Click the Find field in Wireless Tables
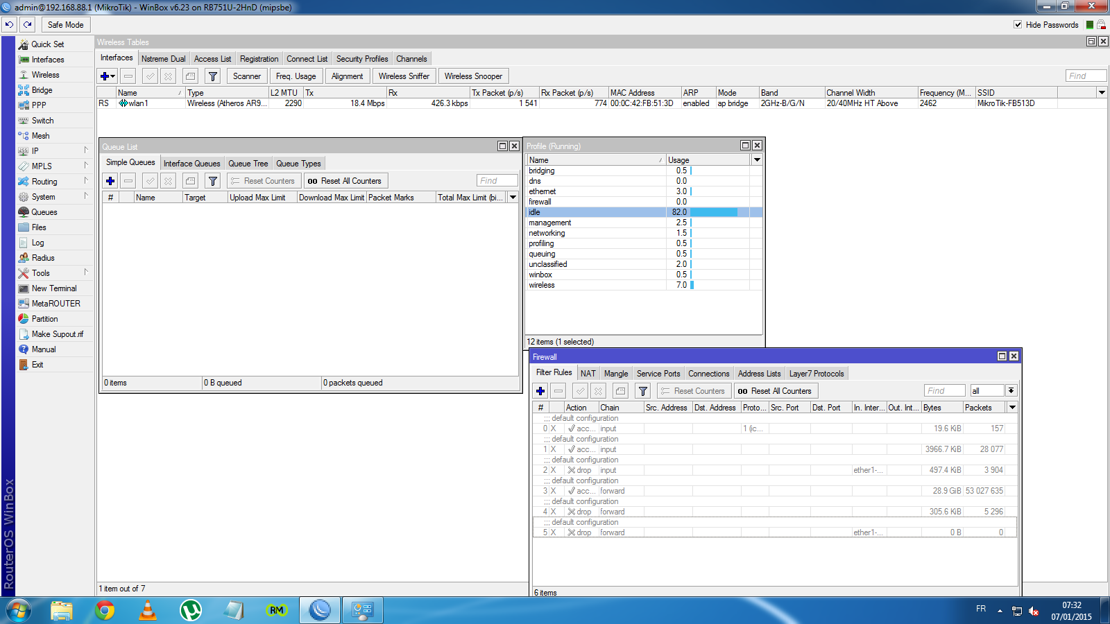 (x=1086, y=76)
